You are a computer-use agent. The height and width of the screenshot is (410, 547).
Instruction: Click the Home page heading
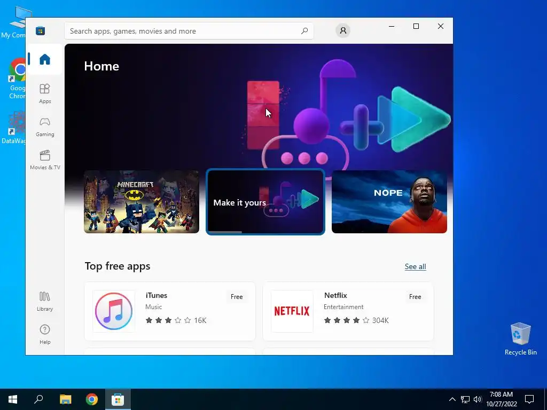pyautogui.click(x=101, y=66)
